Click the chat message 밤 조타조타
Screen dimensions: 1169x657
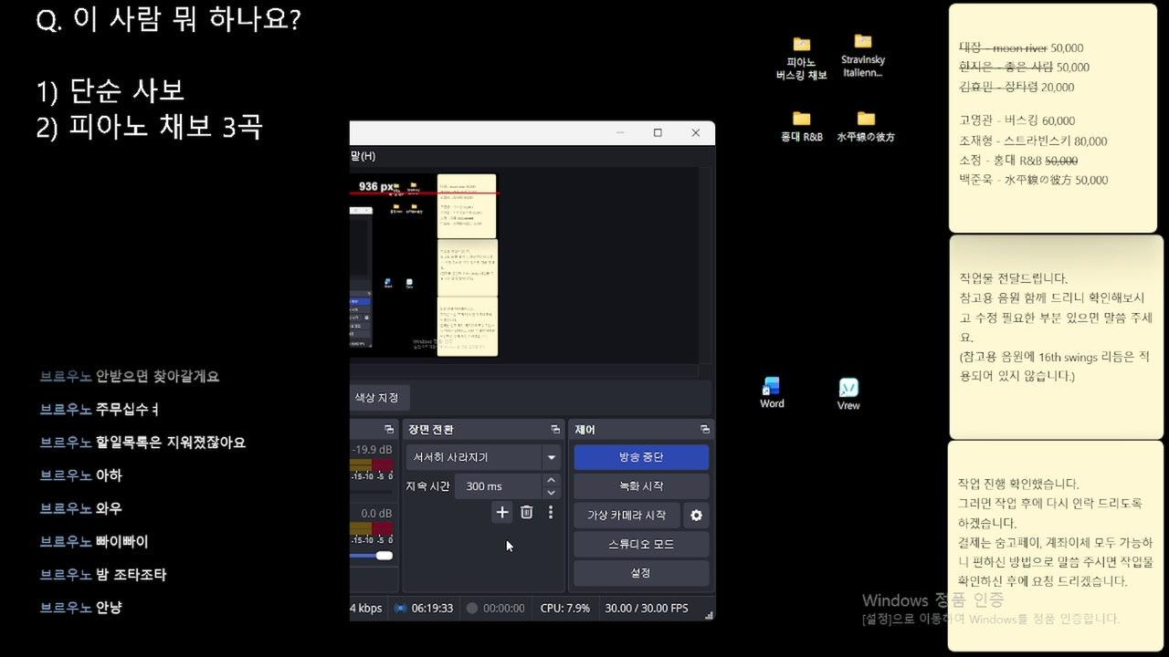pyautogui.click(x=131, y=575)
